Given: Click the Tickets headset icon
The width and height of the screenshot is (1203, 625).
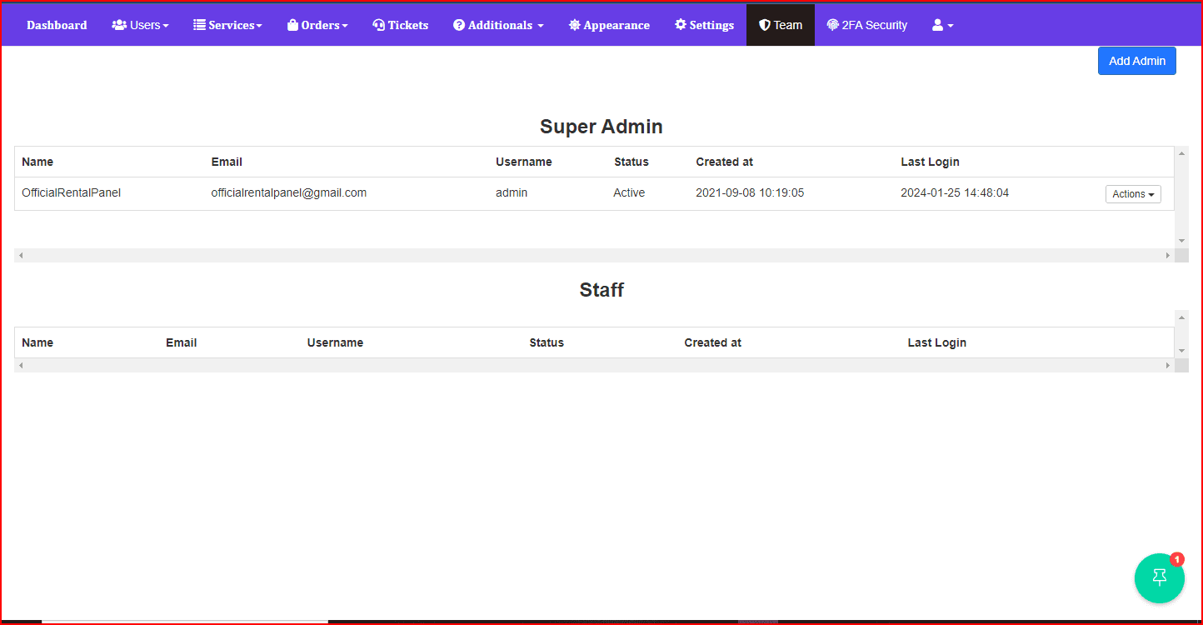Looking at the screenshot, I should click(378, 25).
